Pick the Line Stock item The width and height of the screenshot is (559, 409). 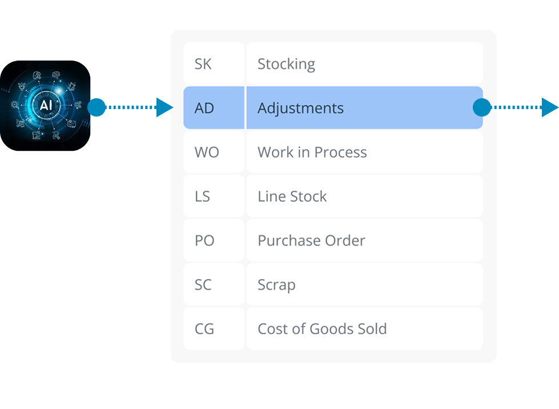tap(292, 196)
